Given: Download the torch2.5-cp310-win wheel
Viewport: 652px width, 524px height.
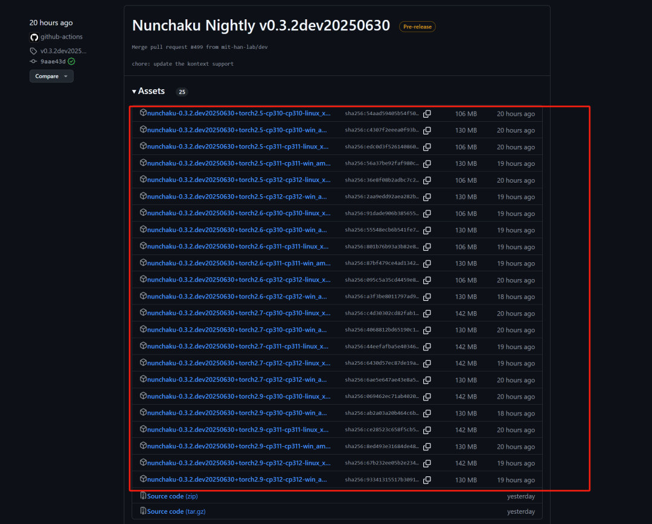Looking at the screenshot, I should (x=237, y=130).
